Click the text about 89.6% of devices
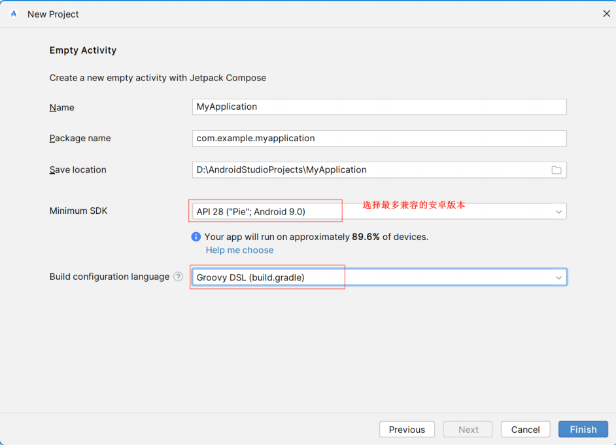 coord(317,237)
